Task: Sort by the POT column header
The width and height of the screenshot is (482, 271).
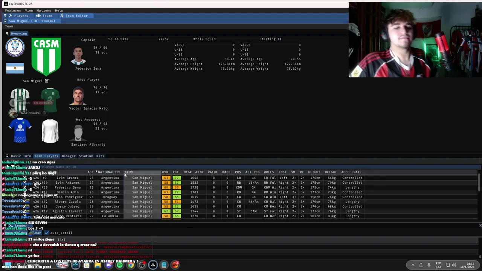Action: tap(175, 172)
